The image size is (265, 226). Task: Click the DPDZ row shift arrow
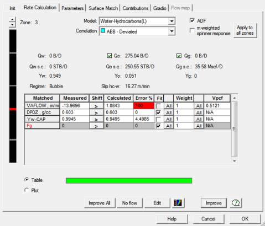tap(96, 112)
